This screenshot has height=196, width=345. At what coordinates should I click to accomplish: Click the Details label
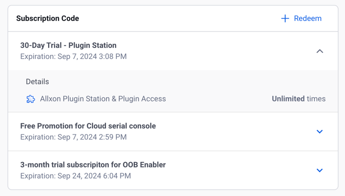tap(38, 81)
